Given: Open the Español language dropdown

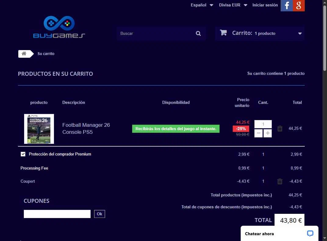Looking at the screenshot, I should tap(202, 5).
